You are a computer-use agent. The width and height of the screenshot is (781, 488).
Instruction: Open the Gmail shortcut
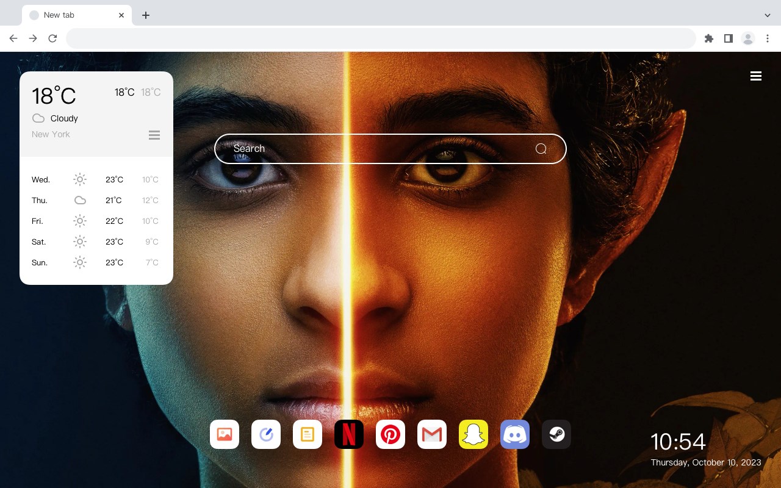(x=432, y=434)
